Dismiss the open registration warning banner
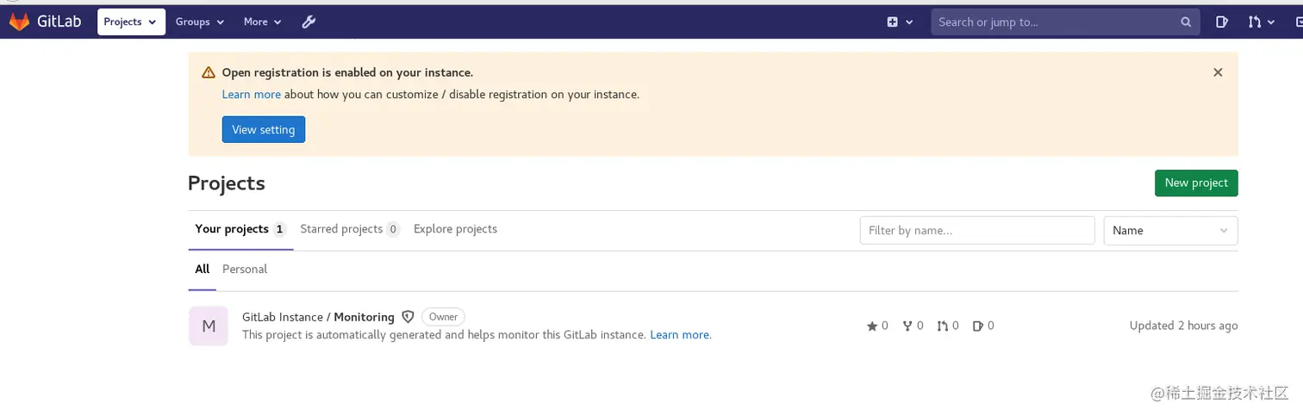Screen dimensions: 1303x416 [x=1218, y=72]
